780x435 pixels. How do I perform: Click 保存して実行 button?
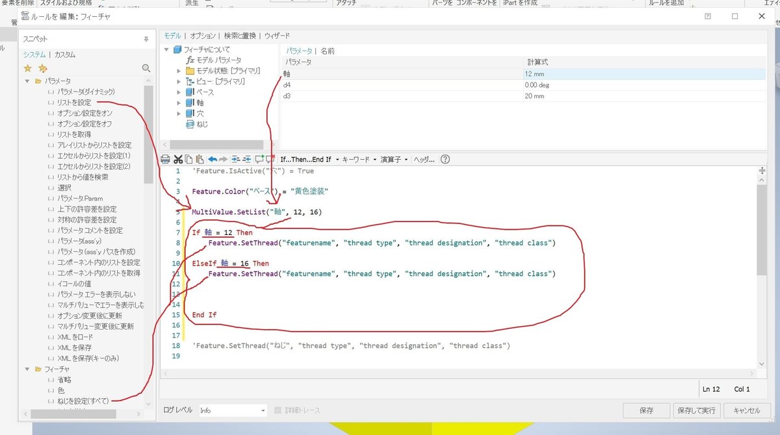pyautogui.click(x=696, y=410)
